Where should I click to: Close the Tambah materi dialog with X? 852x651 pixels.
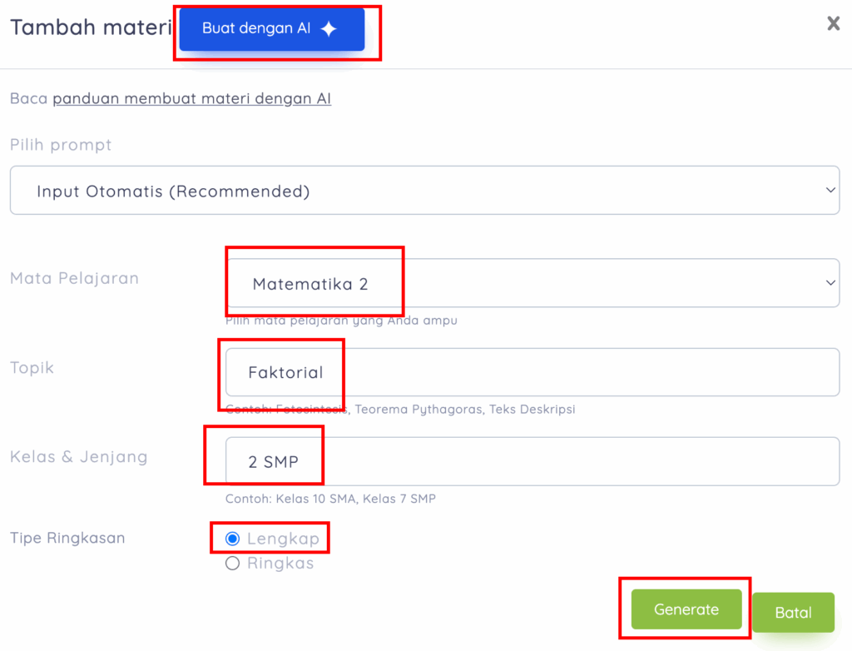pyautogui.click(x=833, y=23)
